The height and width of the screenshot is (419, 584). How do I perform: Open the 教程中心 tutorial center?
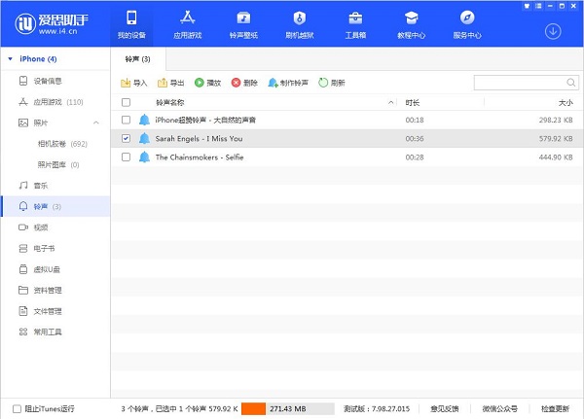411,24
